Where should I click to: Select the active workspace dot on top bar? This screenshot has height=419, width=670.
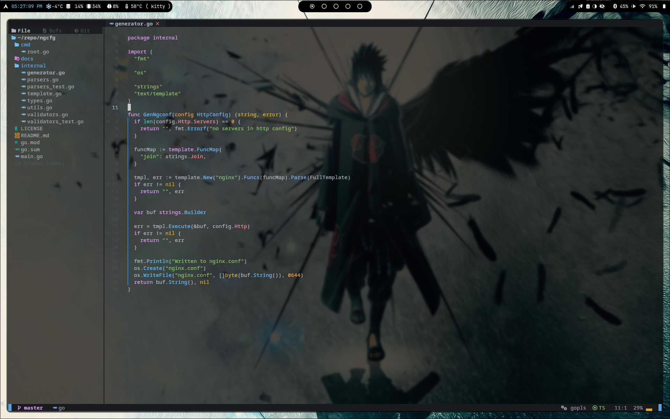(x=312, y=6)
